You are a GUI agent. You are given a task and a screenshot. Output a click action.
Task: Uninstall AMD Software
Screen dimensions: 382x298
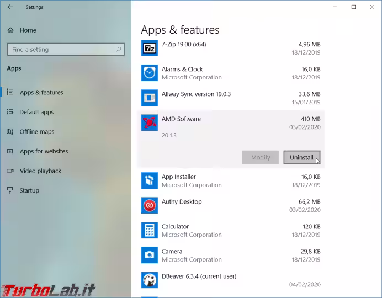click(301, 157)
